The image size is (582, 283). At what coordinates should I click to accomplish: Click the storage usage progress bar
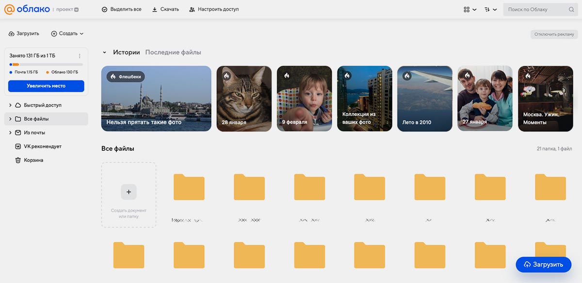46,64
